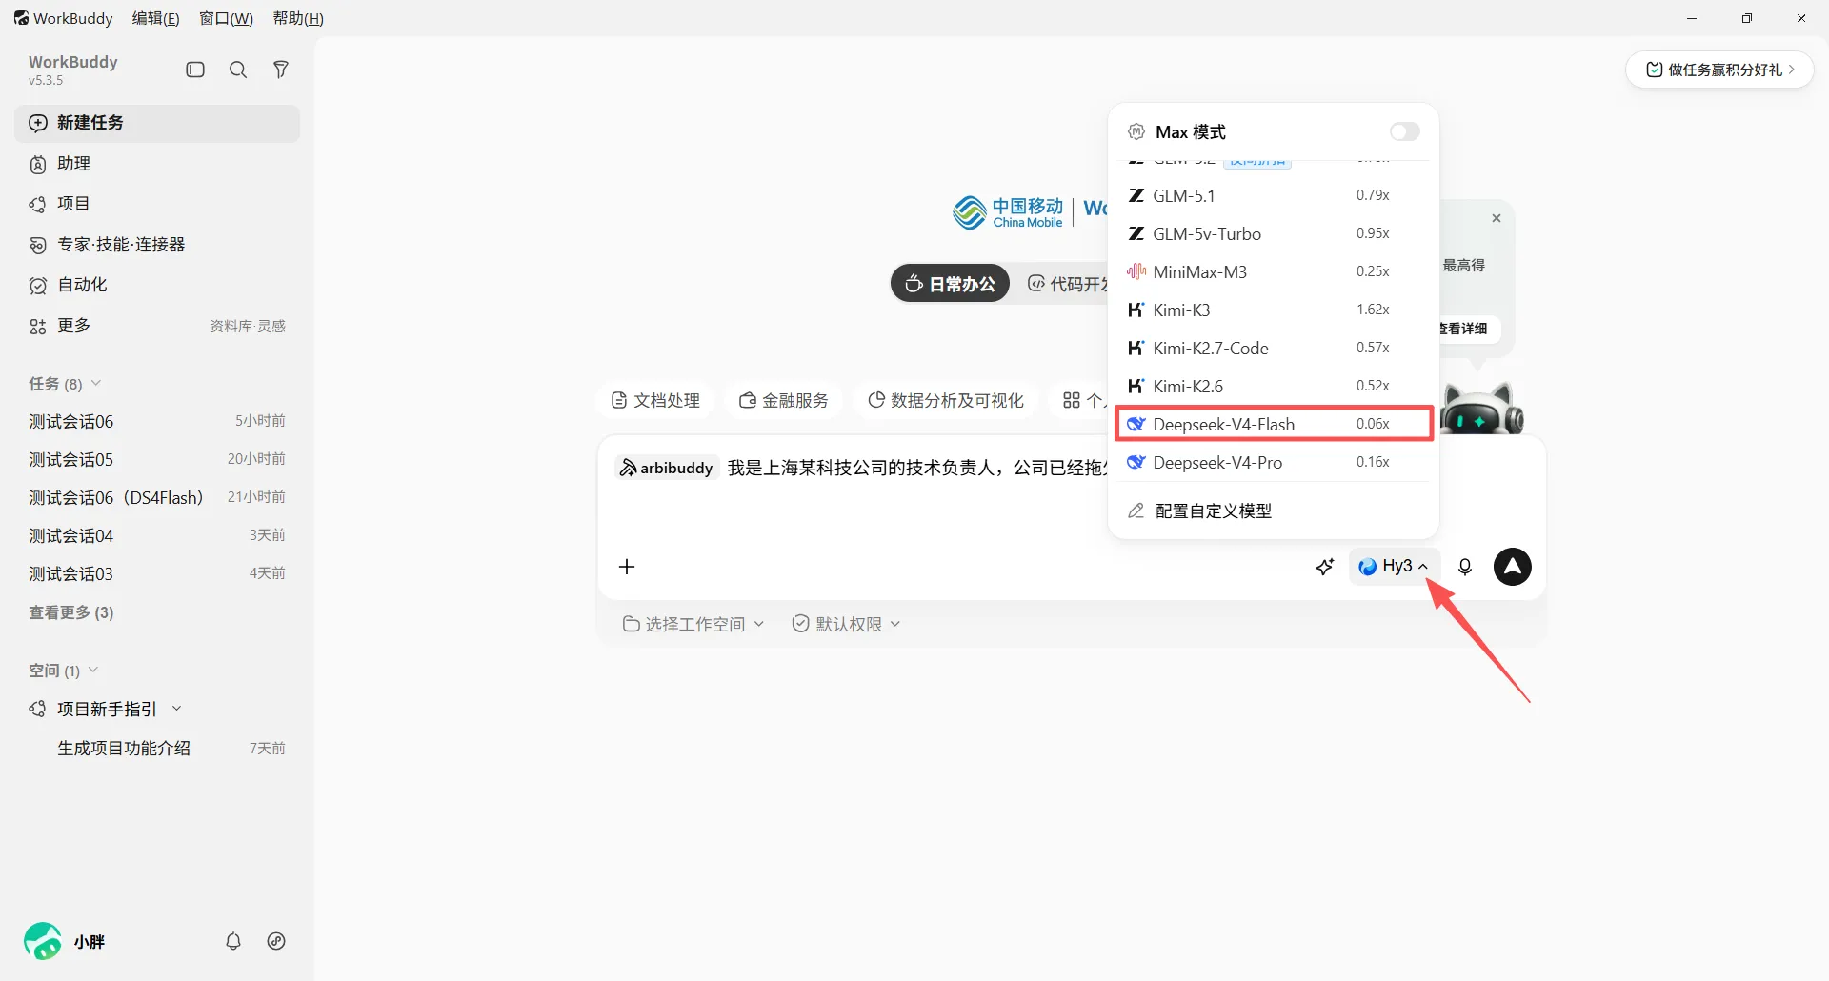Open the 自动化 automation section
Viewport: 1829px width, 981px height.
(x=157, y=285)
